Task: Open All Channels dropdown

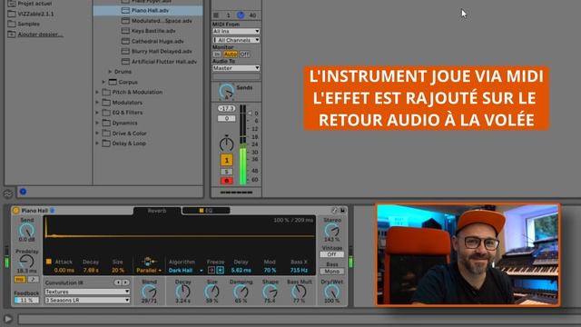Action: click(236, 40)
